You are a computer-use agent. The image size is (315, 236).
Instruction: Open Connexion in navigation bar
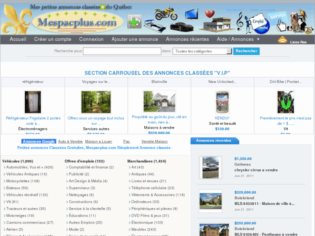pos(91,39)
